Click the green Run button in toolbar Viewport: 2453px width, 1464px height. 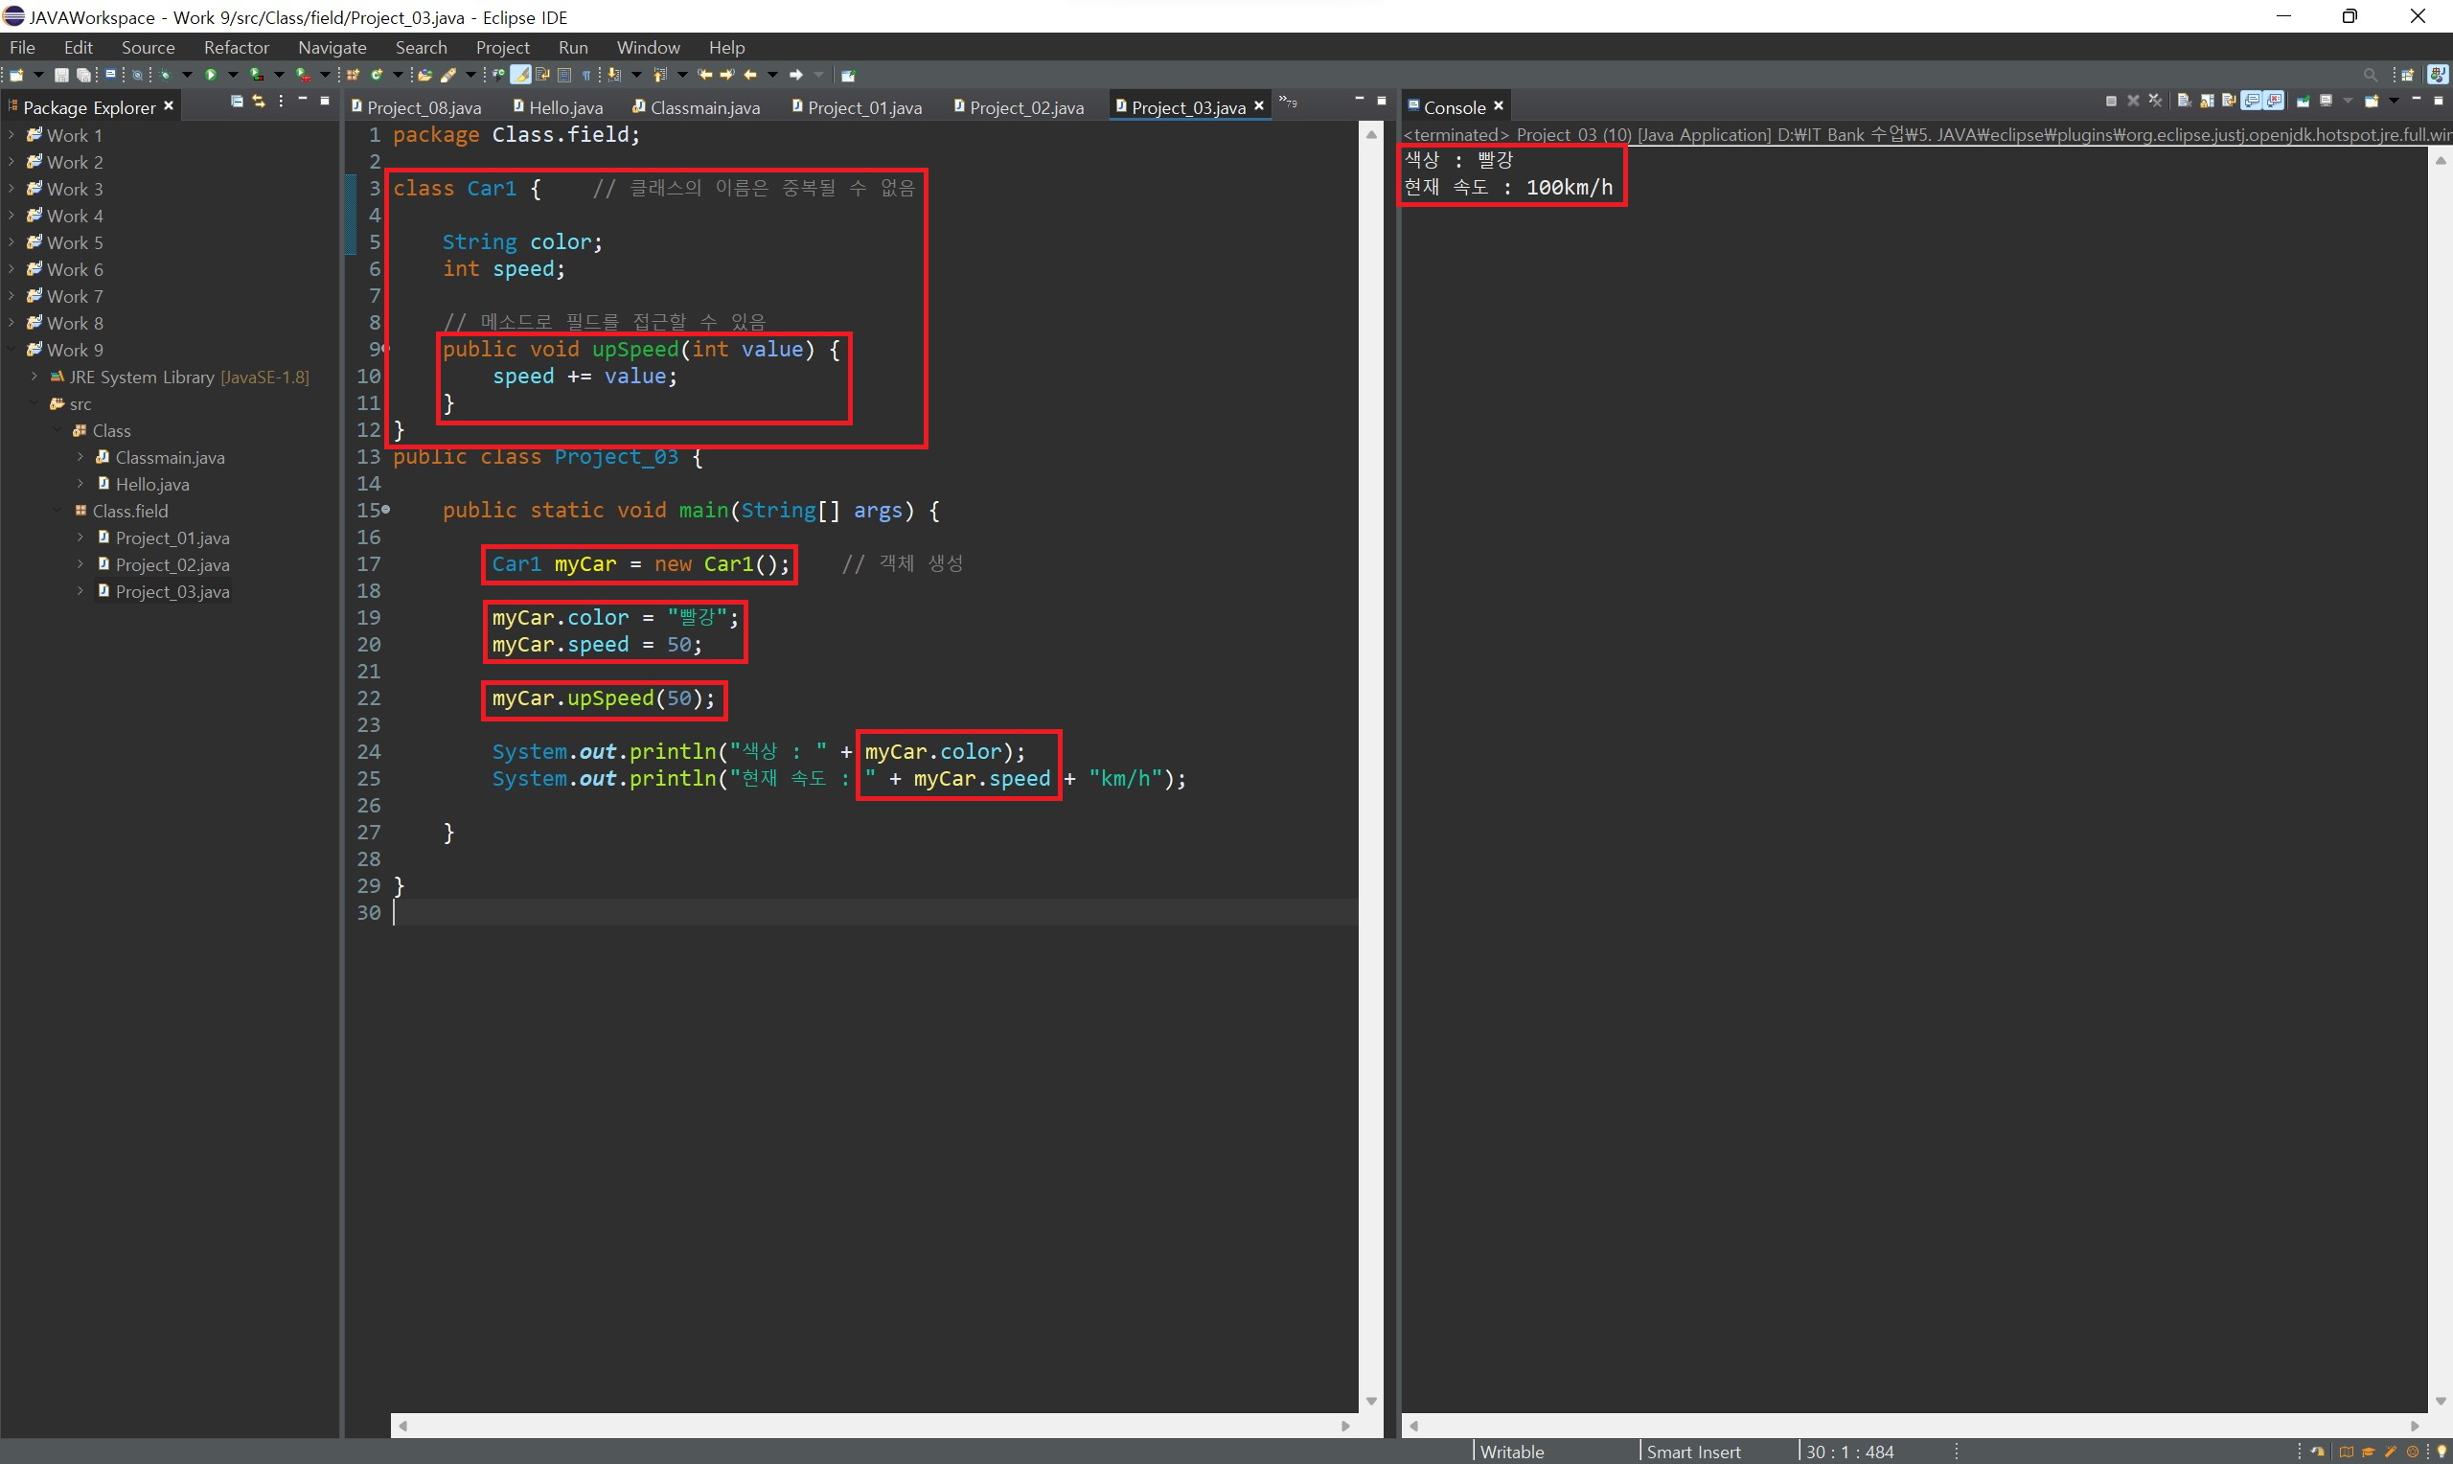pyautogui.click(x=210, y=75)
